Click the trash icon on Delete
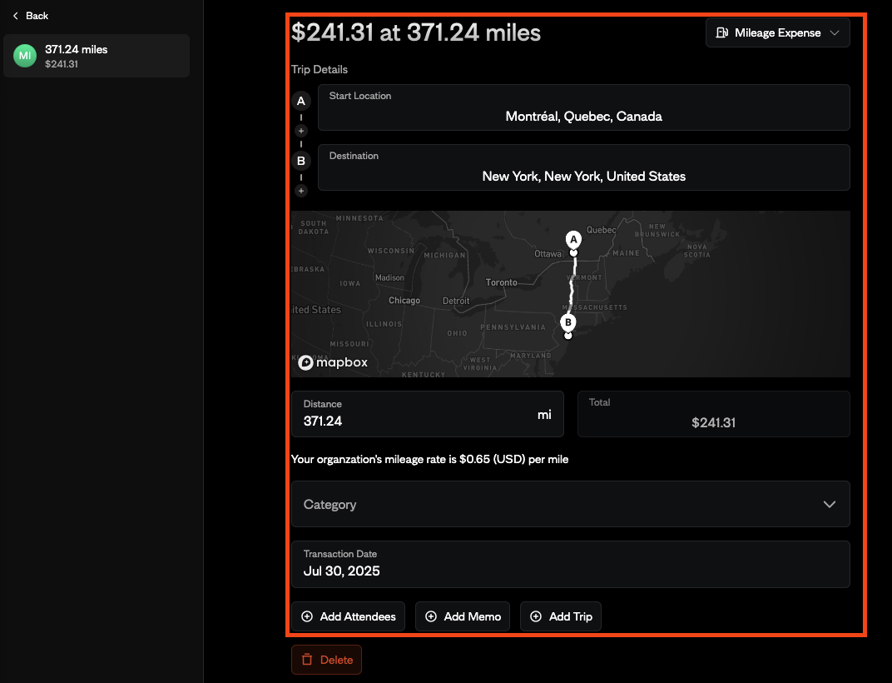Screen dimensions: 892x683 pos(307,660)
